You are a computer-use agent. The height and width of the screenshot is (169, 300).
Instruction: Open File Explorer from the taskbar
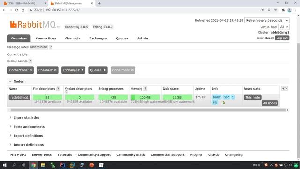[x=43, y=165]
